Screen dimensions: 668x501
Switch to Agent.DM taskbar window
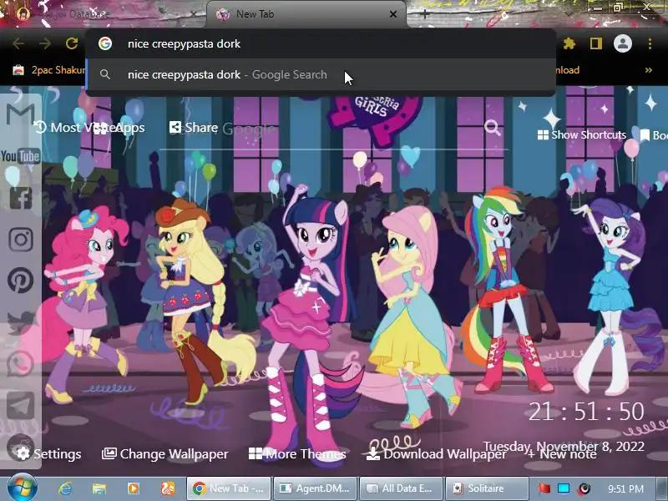pos(315,488)
